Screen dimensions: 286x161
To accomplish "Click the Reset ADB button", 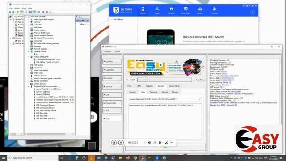I will click(130, 80).
